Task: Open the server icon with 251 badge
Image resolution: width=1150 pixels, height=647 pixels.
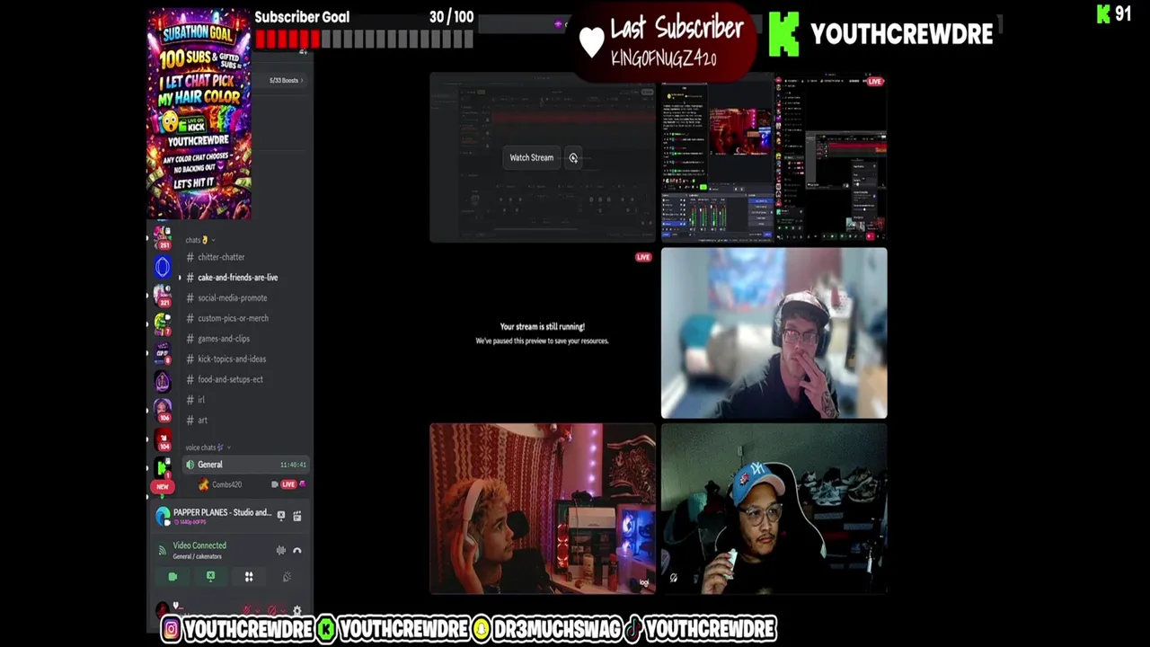Action: (163, 237)
